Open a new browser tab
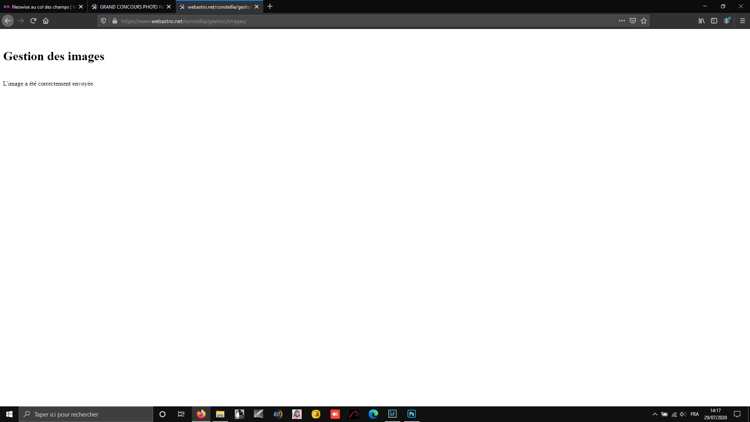This screenshot has height=422, width=750. (x=270, y=7)
